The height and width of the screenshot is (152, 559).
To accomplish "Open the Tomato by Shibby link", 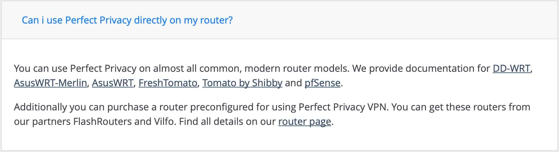I will click(x=242, y=83).
